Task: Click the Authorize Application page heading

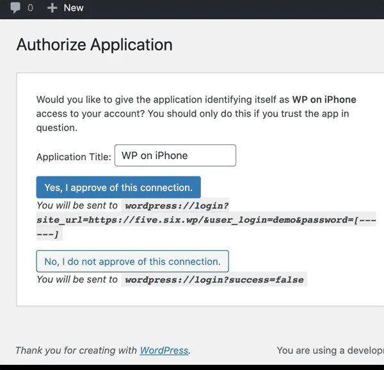Action: [x=95, y=45]
